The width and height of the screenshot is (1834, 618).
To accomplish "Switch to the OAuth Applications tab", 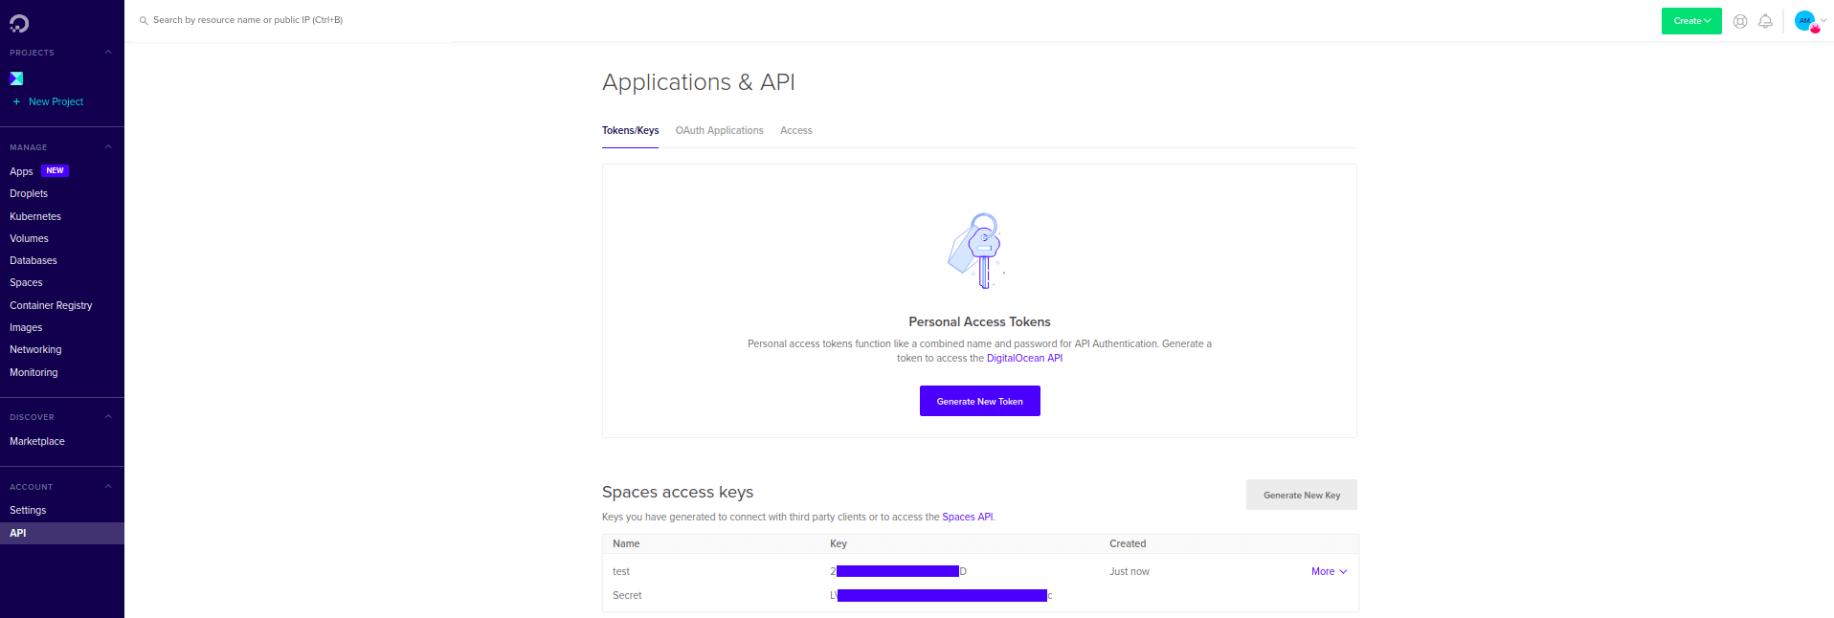I will tap(720, 130).
